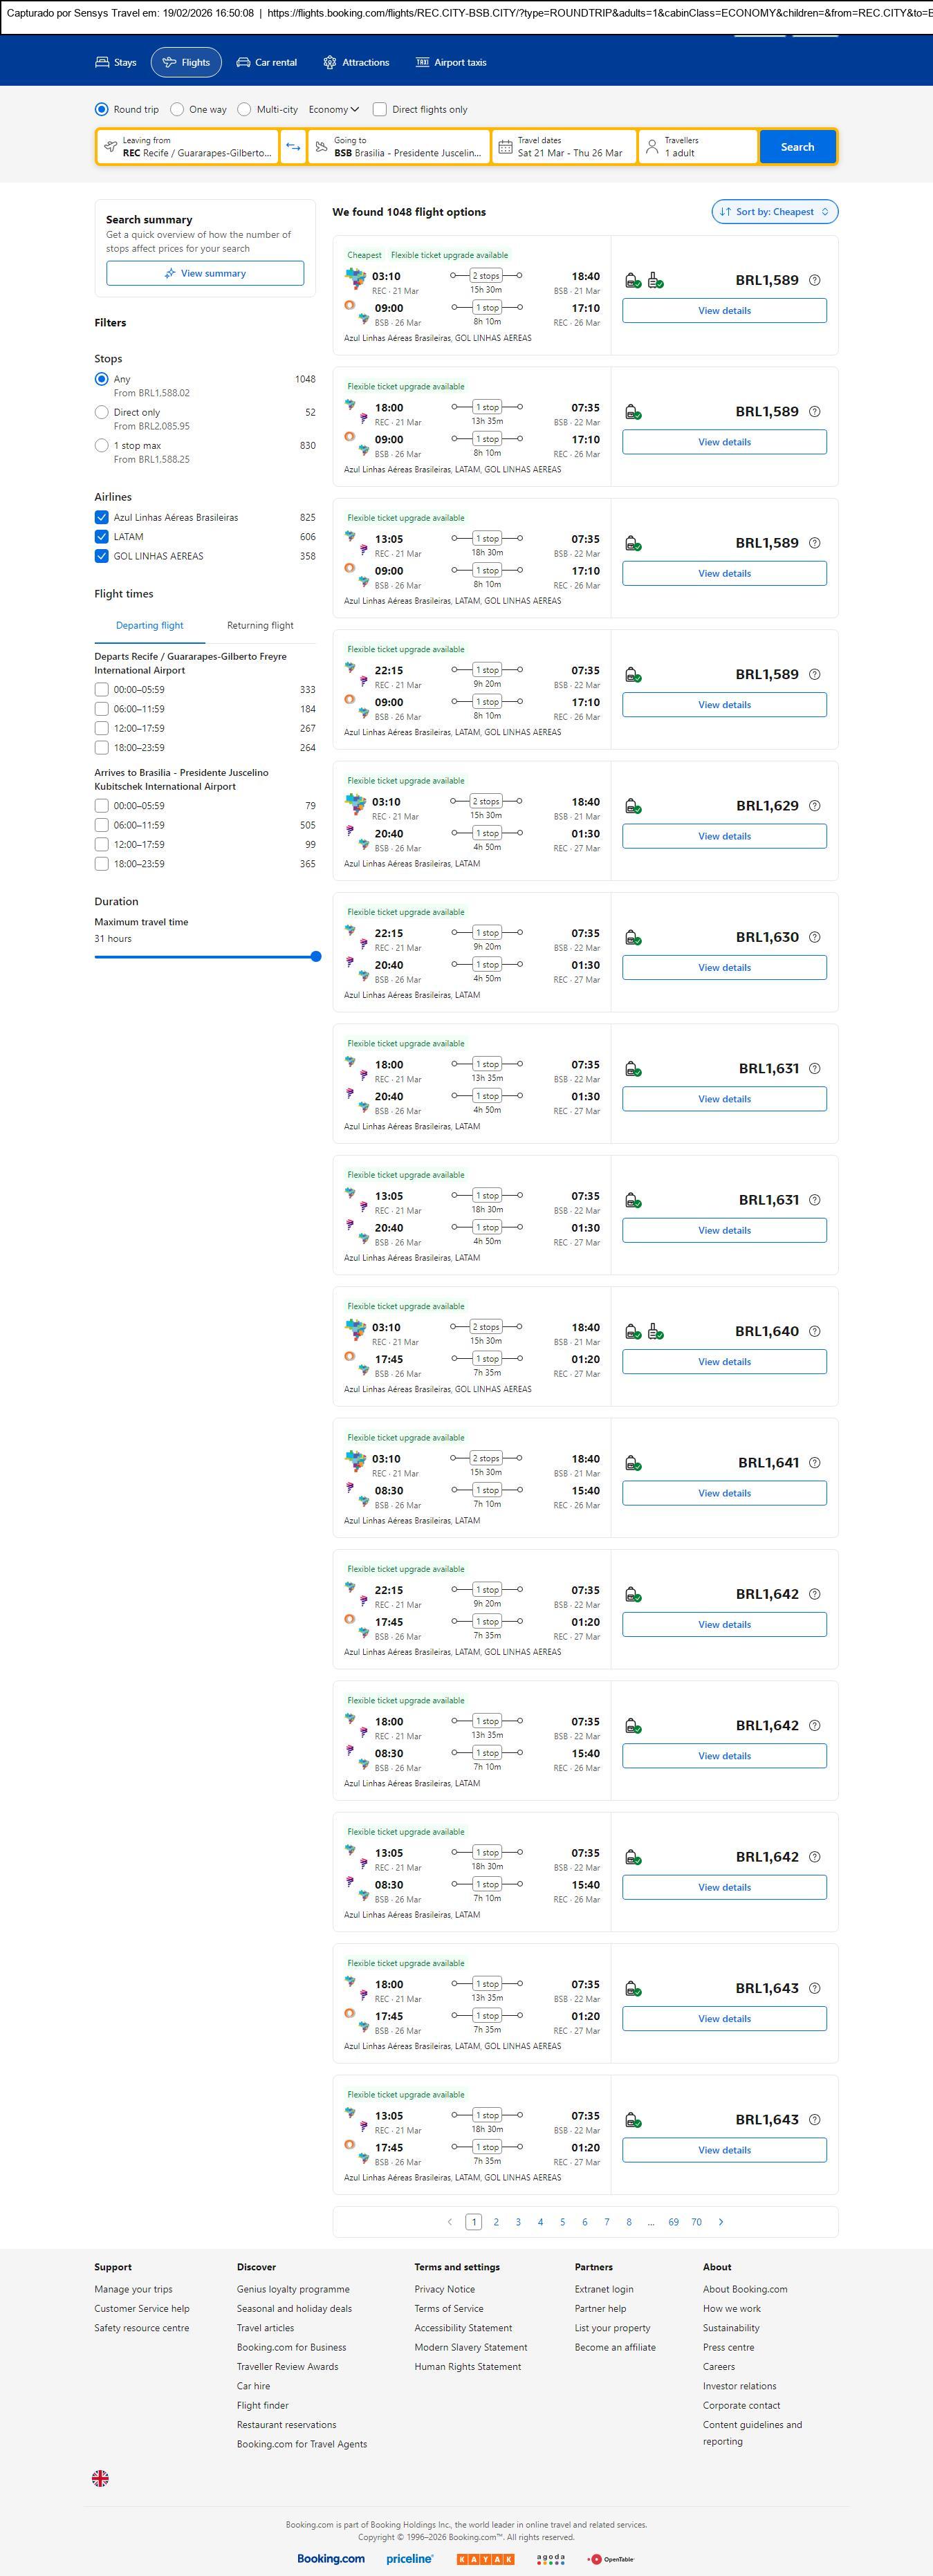Click the blue Search button

point(797,147)
